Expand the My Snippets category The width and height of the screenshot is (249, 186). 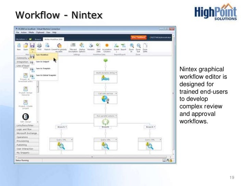[27, 153]
